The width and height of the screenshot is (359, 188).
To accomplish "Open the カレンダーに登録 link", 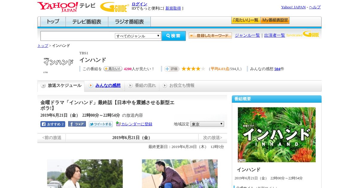I will 137,124.
